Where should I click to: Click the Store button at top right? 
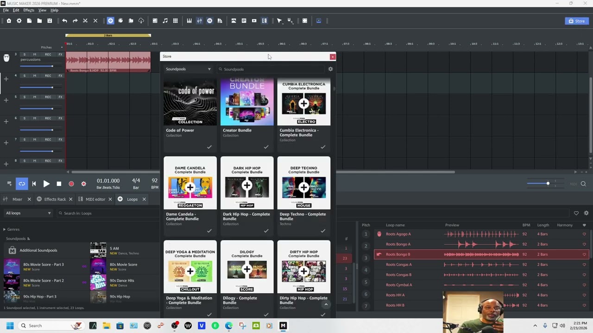click(x=576, y=21)
